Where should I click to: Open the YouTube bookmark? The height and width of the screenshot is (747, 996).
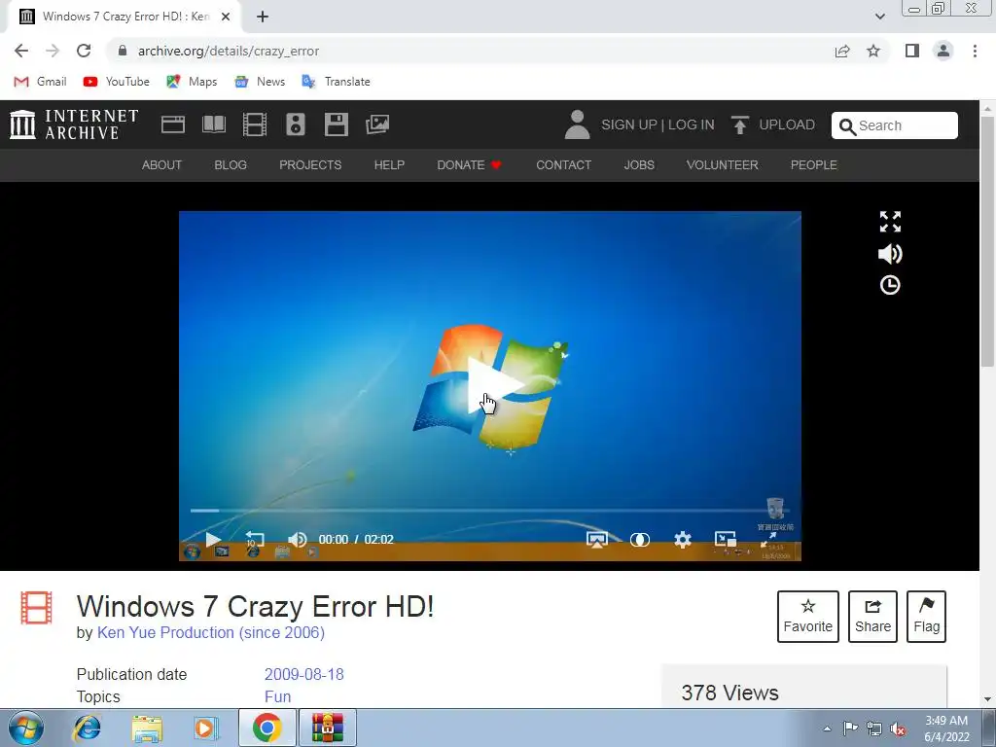(117, 82)
